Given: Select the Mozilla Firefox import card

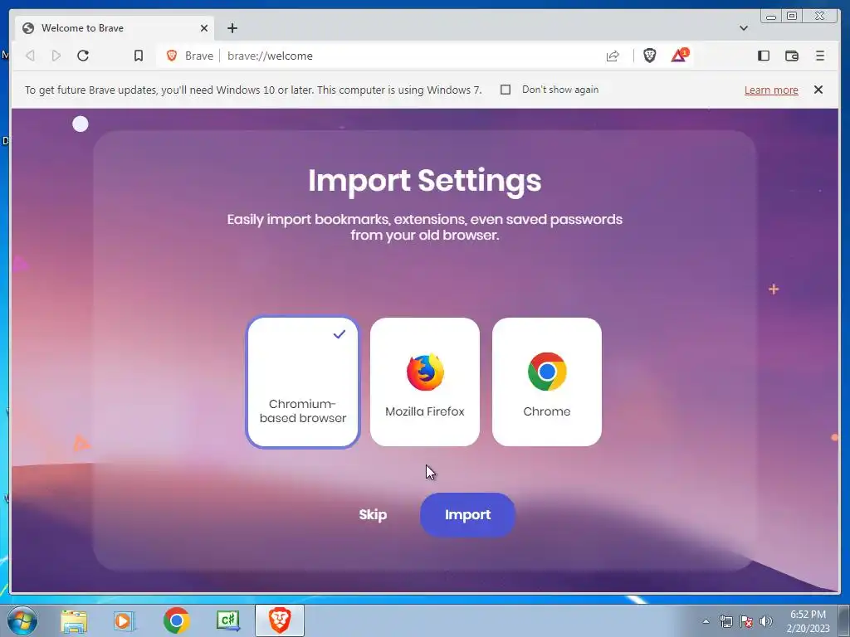Looking at the screenshot, I should (x=424, y=382).
